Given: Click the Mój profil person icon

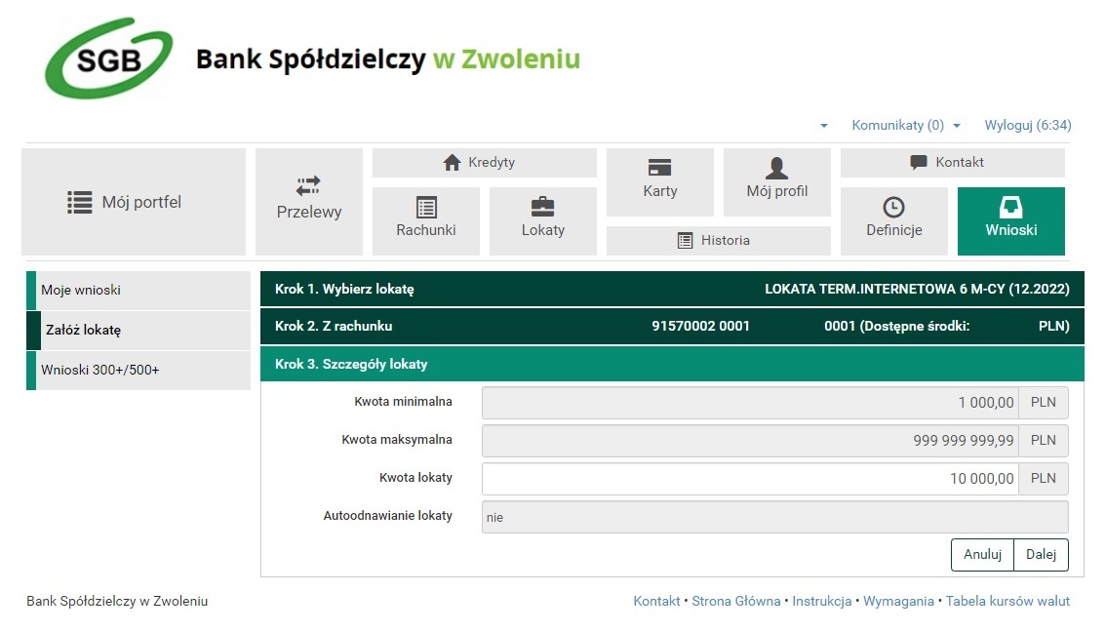Looking at the screenshot, I should (776, 168).
